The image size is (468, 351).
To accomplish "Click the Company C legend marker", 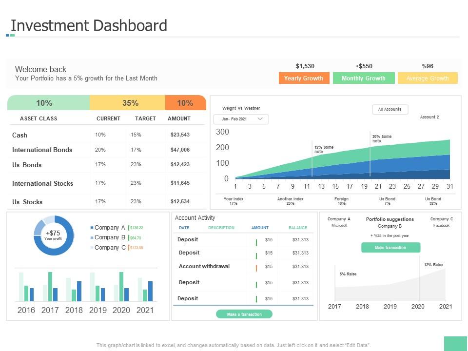I will coord(92,248).
